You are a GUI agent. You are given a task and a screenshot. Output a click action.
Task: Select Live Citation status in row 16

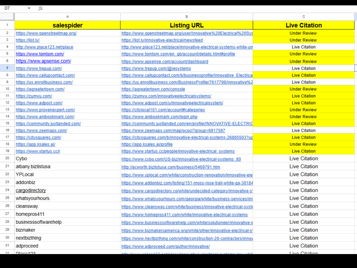pos(303,130)
